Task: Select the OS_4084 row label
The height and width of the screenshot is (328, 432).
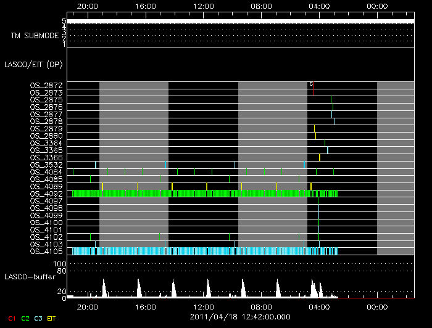Action: click(46, 172)
